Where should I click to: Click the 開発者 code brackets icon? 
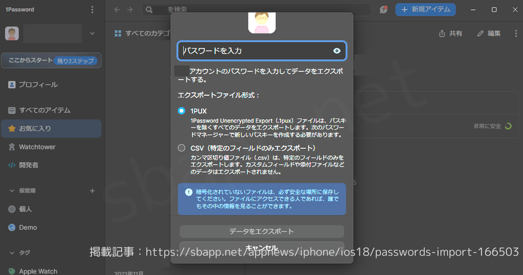point(12,165)
